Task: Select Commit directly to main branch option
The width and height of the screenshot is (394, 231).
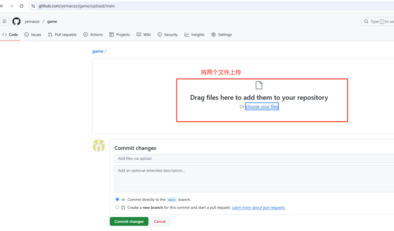Action: click(x=117, y=199)
